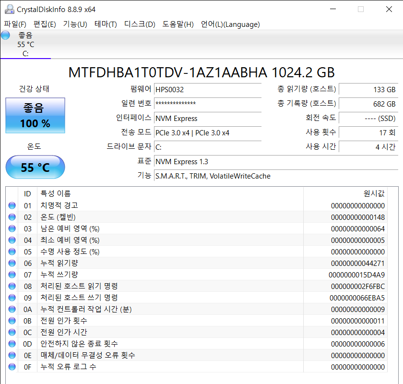This screenshot has height=384, width=403.
Task: Click raw value 0000000000148
Action: (x=358, y=217)
